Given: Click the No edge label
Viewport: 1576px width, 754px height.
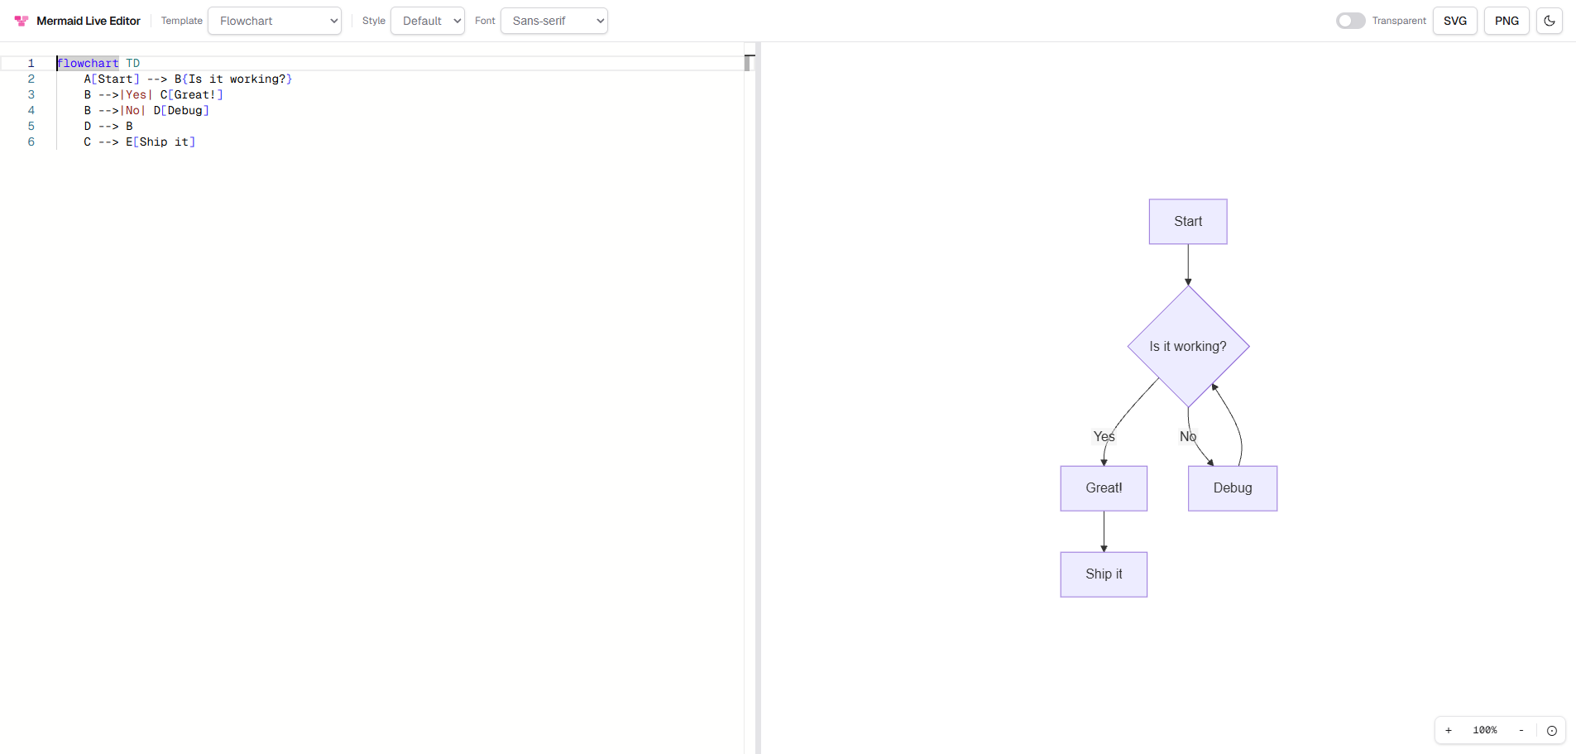Looking at the screenshot, I should click(1188, 436).
